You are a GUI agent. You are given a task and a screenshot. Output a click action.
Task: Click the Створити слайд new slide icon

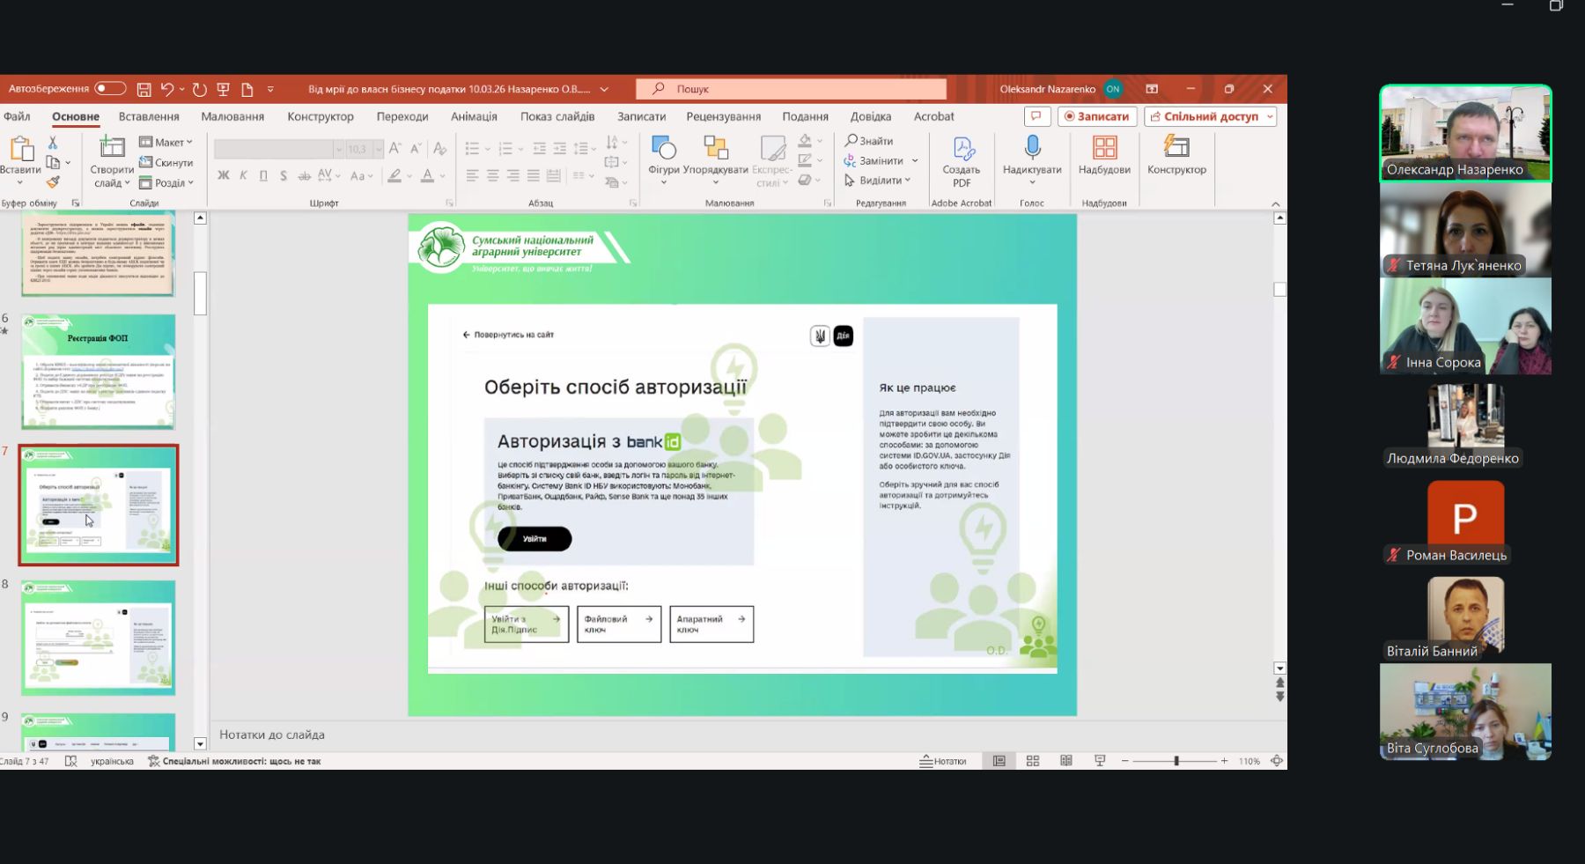[112, 147]
